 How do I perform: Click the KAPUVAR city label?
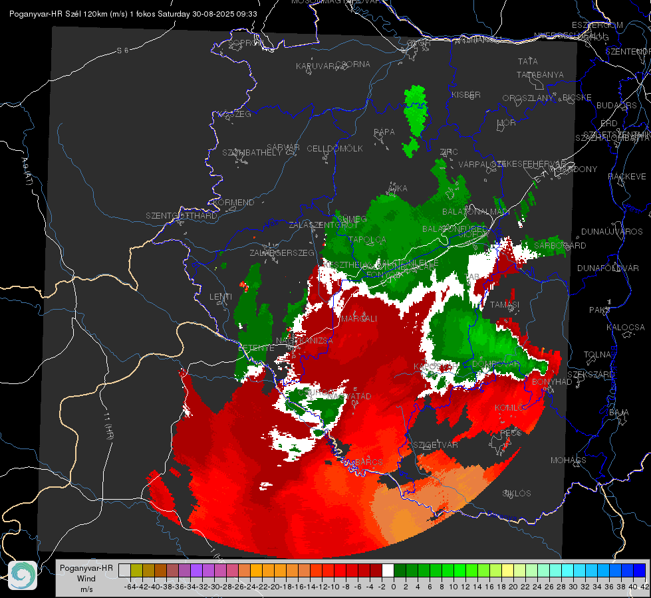(x=316, y=66)
